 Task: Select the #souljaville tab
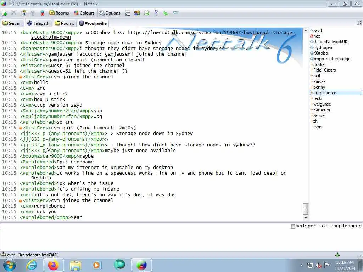(93, 23)
